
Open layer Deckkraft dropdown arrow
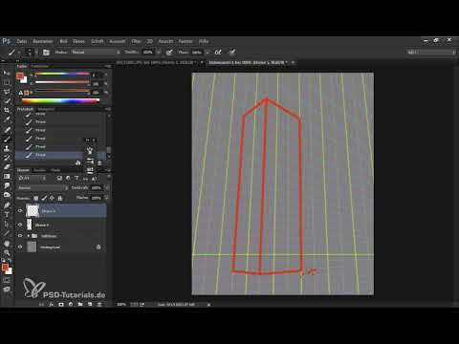click(106, 188)
